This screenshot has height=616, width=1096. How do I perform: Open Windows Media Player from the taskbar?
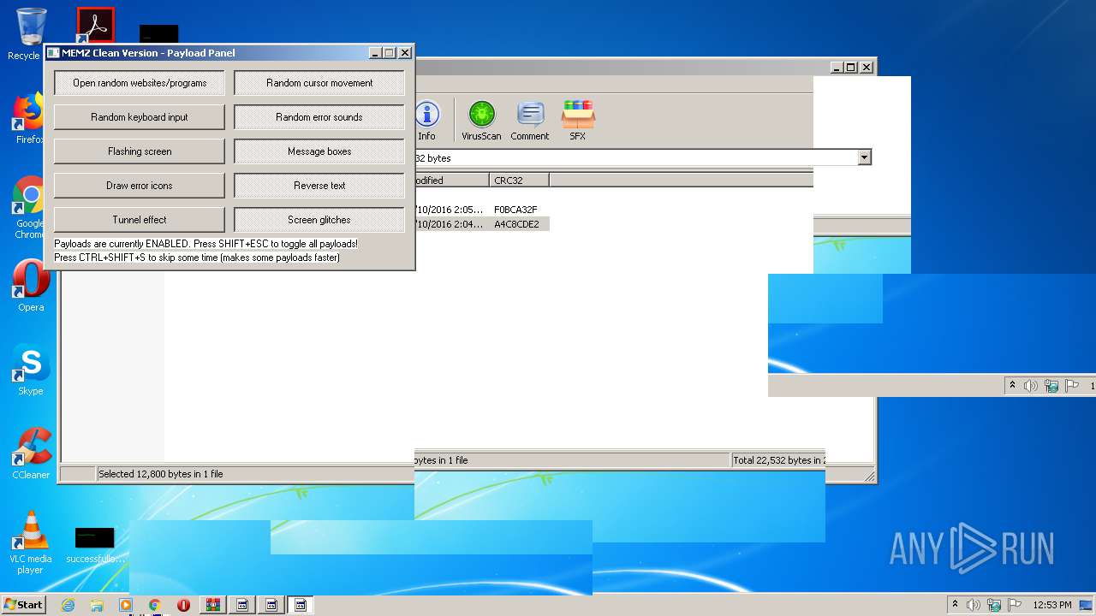tap(126, 605)
